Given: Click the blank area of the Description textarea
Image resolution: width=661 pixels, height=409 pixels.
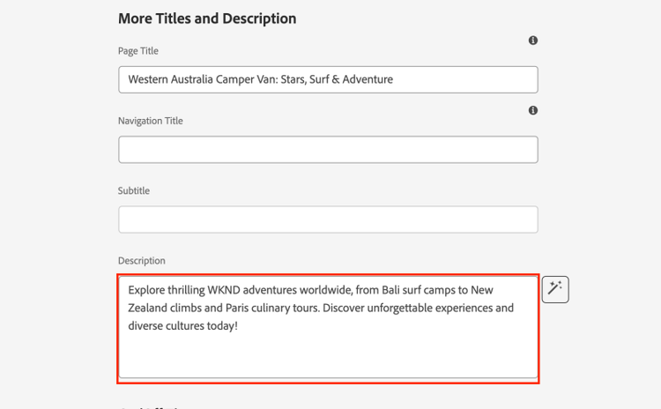Looking at the screenshot, I should coord(328,357).
